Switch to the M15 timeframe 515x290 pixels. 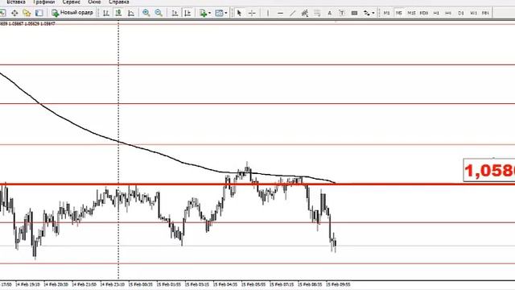(x=411, y=13)
